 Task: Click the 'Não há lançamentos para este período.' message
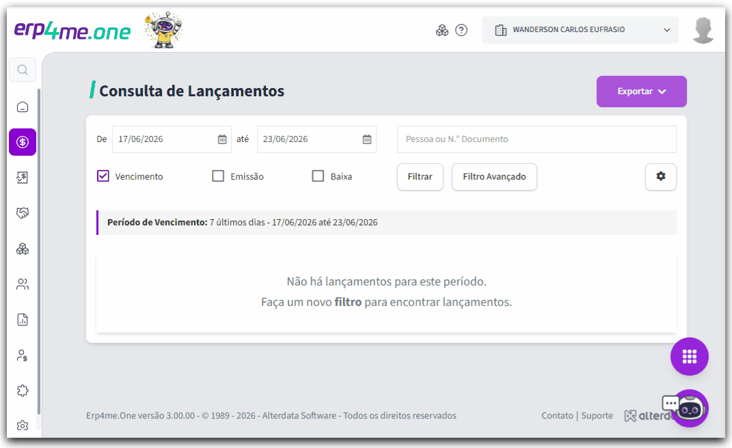(x=387, y=281)
